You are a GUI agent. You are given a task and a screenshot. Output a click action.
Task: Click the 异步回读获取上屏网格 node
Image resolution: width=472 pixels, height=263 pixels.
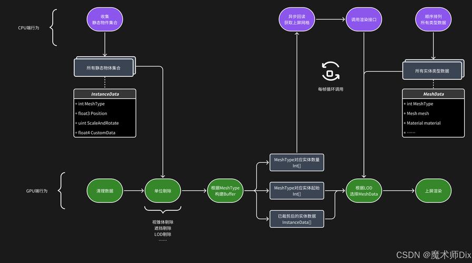pyautogui.click(x=297, y=19)
